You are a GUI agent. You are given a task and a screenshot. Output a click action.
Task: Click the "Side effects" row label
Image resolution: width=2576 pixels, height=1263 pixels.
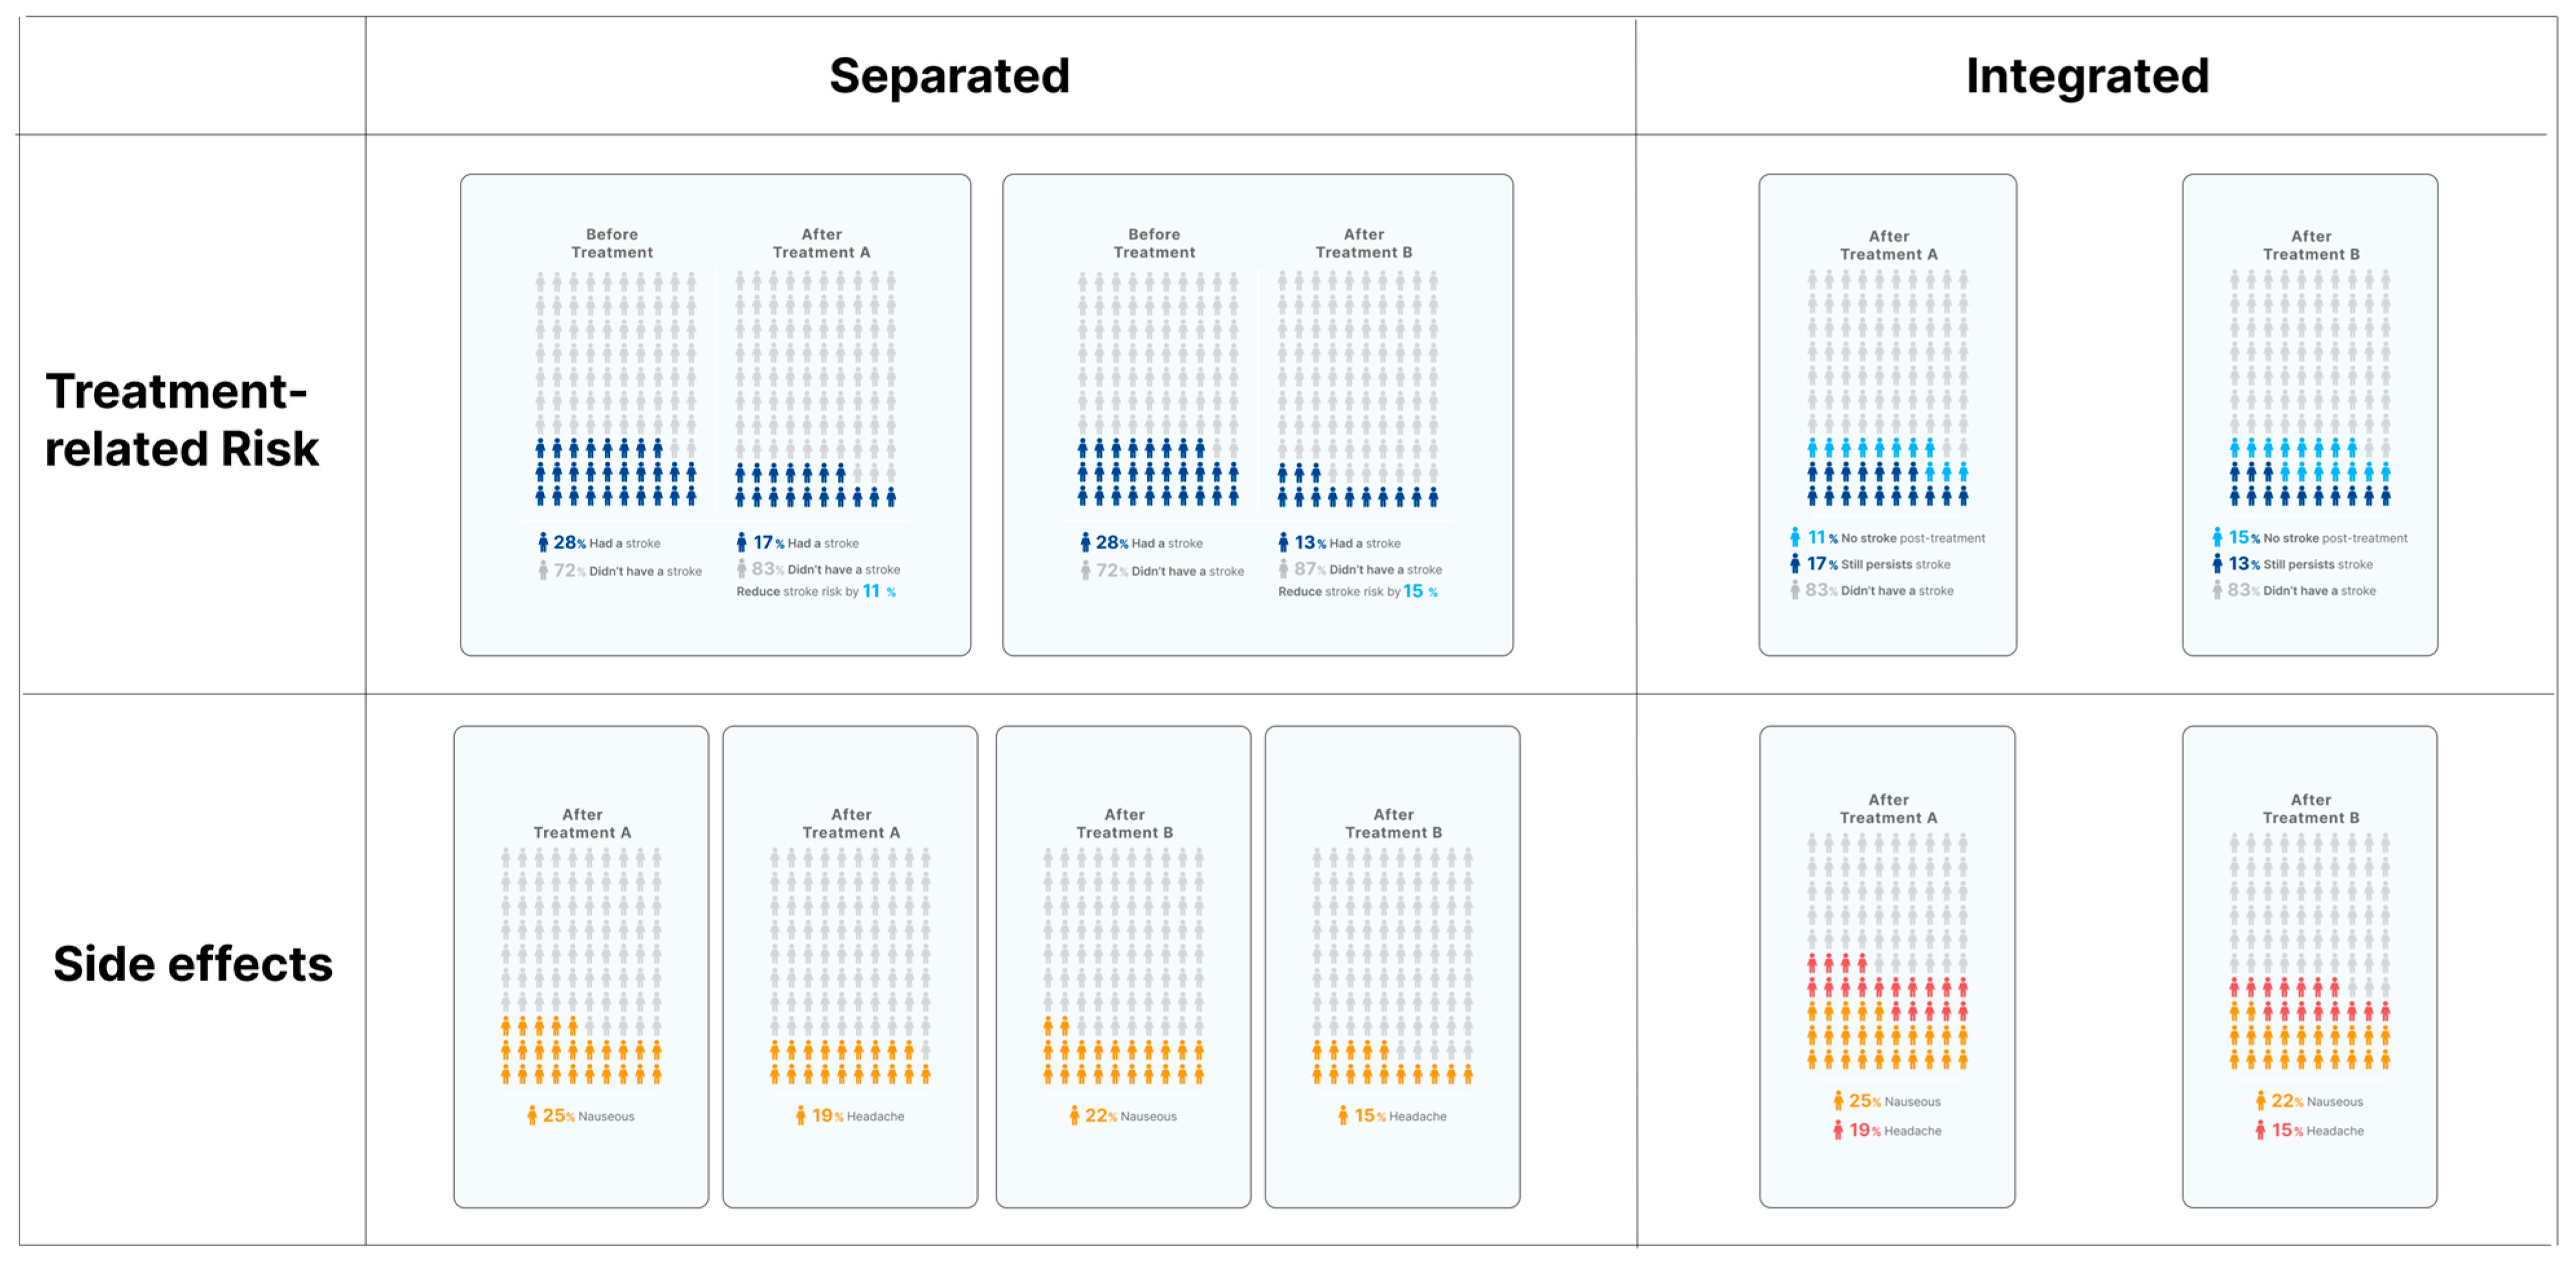click(x=192, y=964)
